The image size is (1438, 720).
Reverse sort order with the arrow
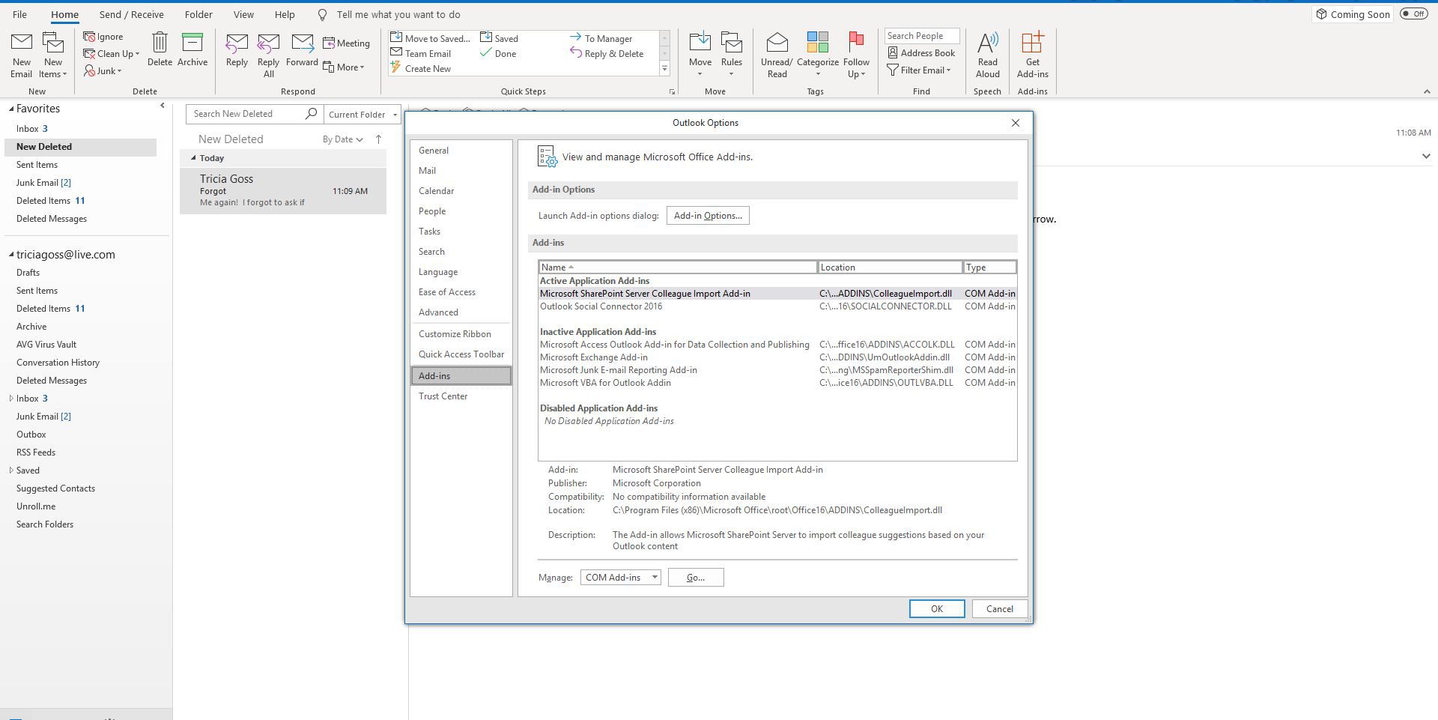[379, 139]
